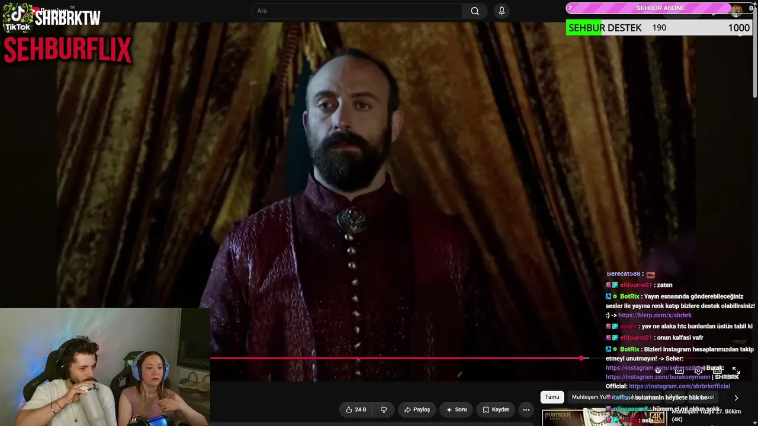The image size is (758, 426).
Task: Click the chat message 'onun kalfasi vafr'
Action: click(x=654, y=337)
